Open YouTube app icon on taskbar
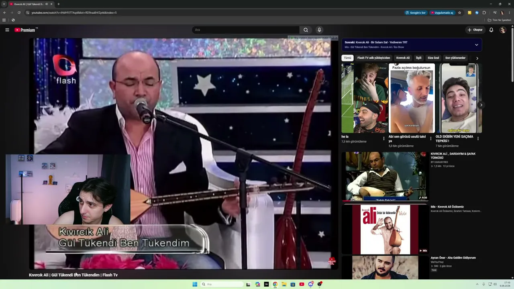This screenshot has height=289, width=514. [x=302, y=284]
